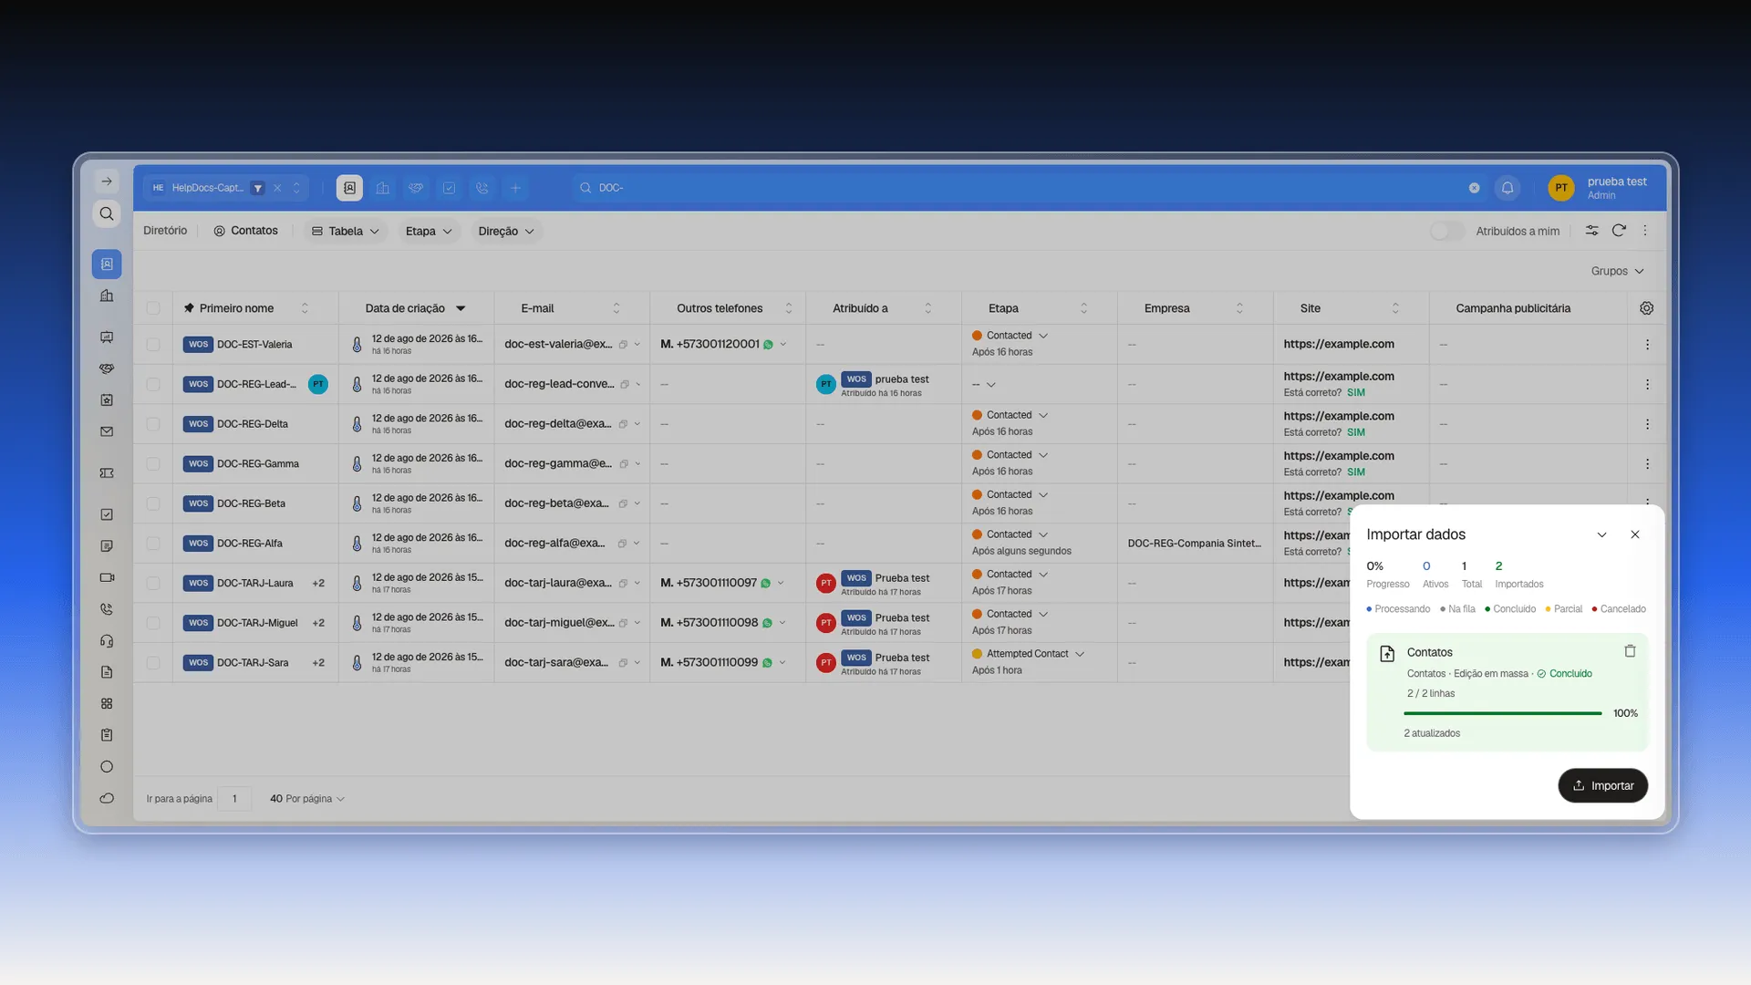Open the search icon in sidebar
This screenshot has height=985, width=1751.
click(x=107, y=213)
